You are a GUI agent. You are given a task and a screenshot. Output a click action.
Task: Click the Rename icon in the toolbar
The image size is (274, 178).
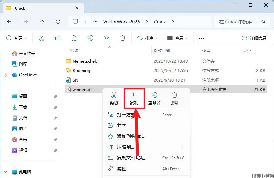pos(90,38)
